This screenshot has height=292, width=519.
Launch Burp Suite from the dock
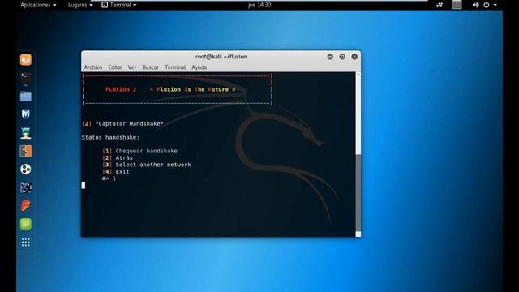26,151
